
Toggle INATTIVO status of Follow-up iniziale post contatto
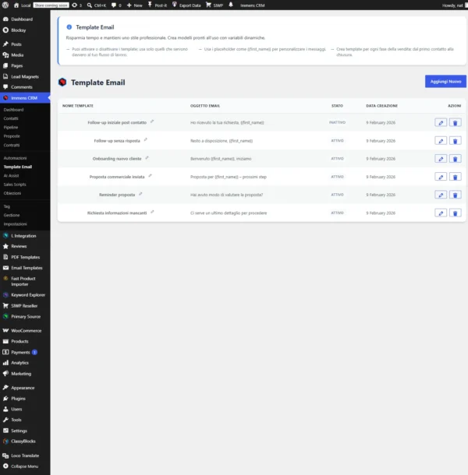[337, 122]
